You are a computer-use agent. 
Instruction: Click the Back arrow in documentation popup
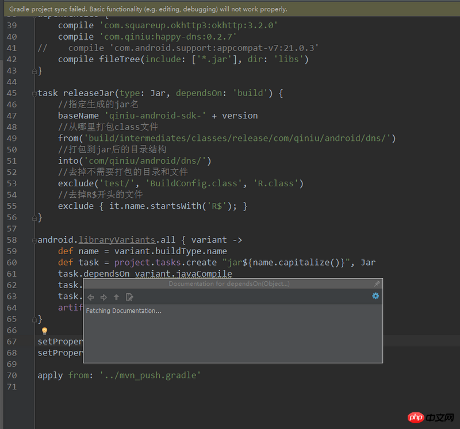[91, 297]
